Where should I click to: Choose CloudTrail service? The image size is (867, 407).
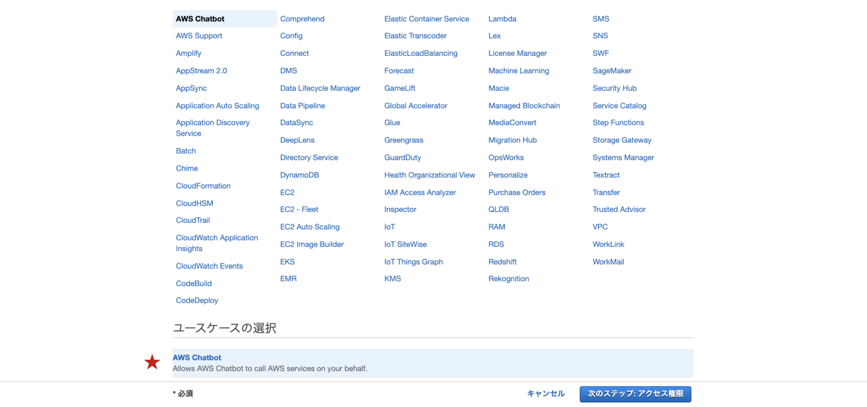point(193,220)
